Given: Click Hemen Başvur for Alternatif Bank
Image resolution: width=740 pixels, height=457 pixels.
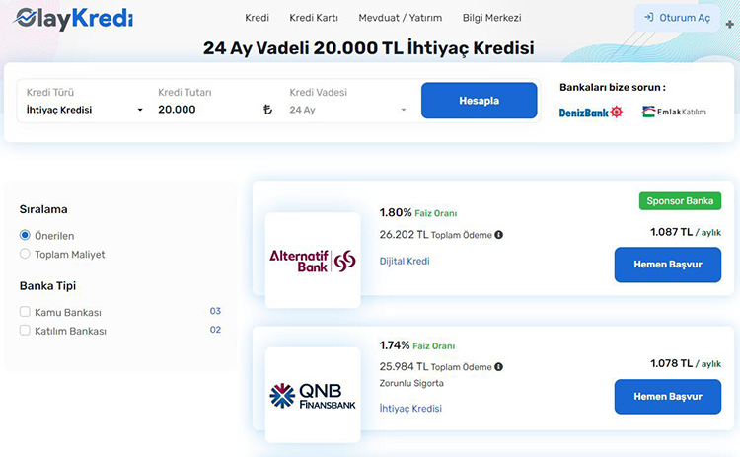Looking at the screenshot, I should point(668,265).
